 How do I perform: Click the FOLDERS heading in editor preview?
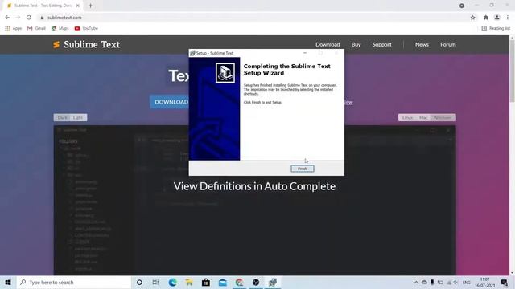68,141
